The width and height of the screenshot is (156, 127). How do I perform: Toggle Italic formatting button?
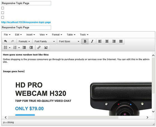92,41
